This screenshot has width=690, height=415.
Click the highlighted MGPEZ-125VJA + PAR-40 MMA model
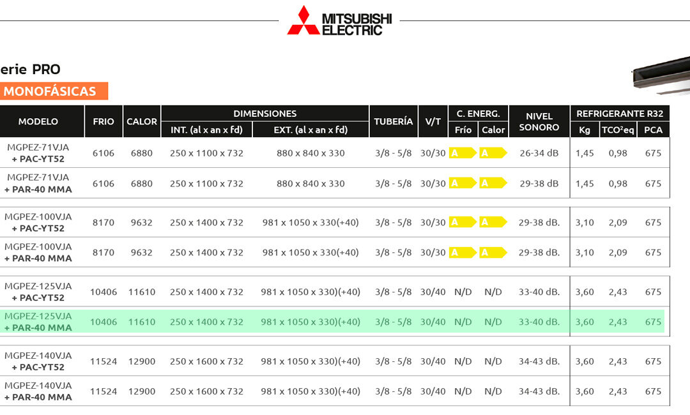38,322
